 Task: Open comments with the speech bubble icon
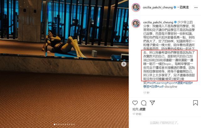(144, 103)
